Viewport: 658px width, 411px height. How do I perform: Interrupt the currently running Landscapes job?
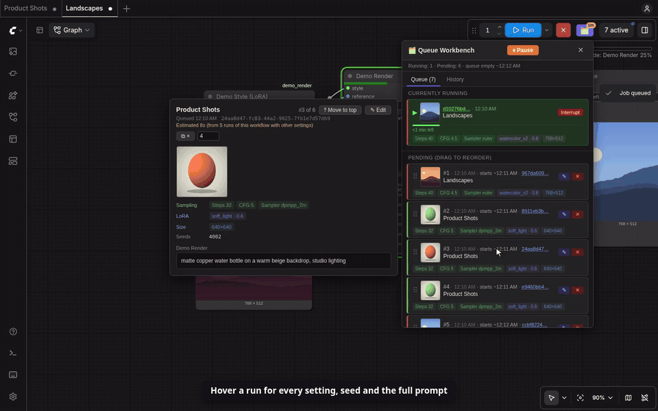tap(570, 112)
